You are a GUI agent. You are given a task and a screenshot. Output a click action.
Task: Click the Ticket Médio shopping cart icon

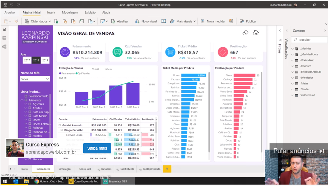pos(170,52)
